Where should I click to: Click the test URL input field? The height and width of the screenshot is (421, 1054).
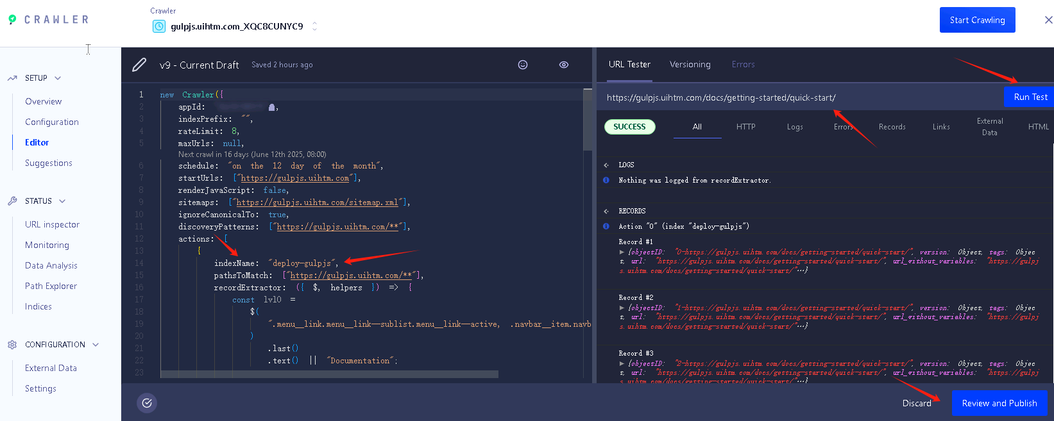[801, 97]
